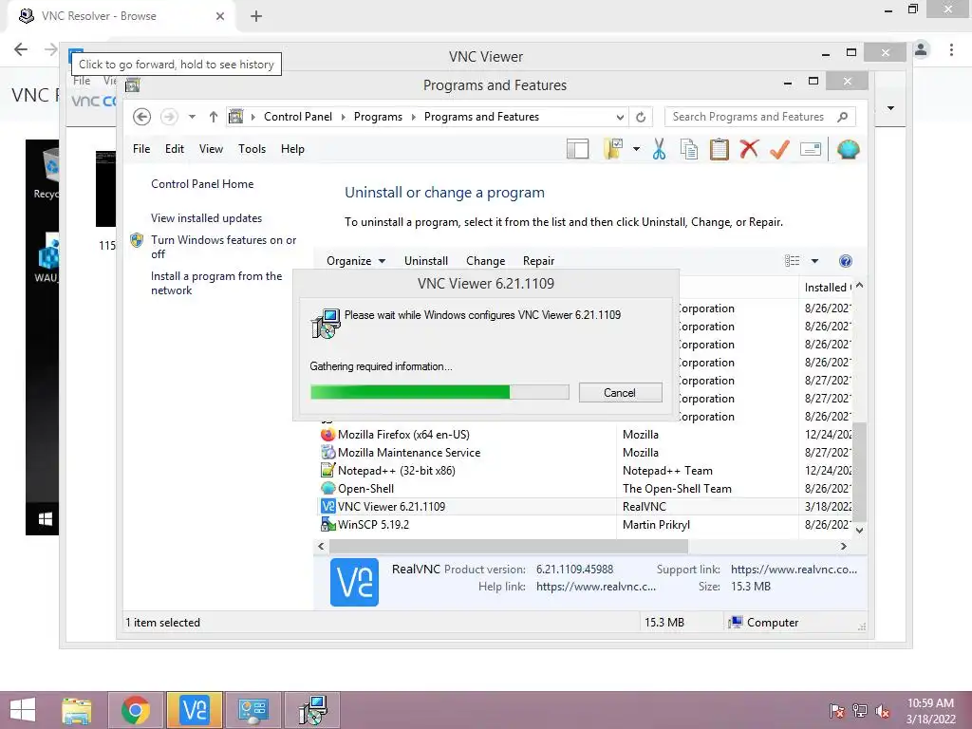
Task: Click the search magnifier icon
Action: click(842, 117)
